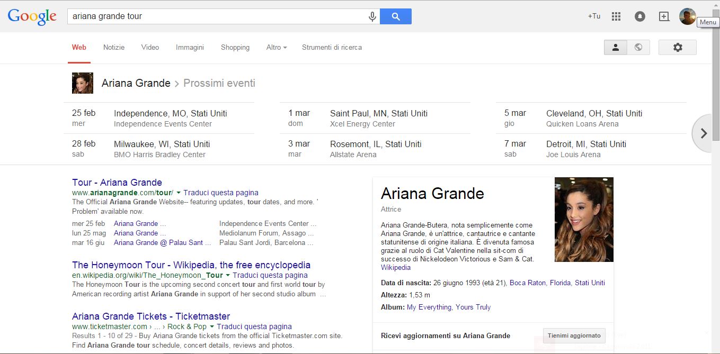Open Ariana Grande knowledge panel photo
720x354 pixels.
pyautogui.click(x=584, y=220)
